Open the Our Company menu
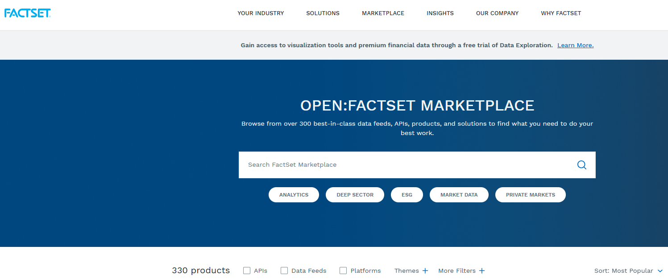 click(x=497, y=13)
